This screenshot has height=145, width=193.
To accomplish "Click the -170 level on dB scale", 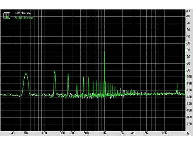I will [188, 124].
